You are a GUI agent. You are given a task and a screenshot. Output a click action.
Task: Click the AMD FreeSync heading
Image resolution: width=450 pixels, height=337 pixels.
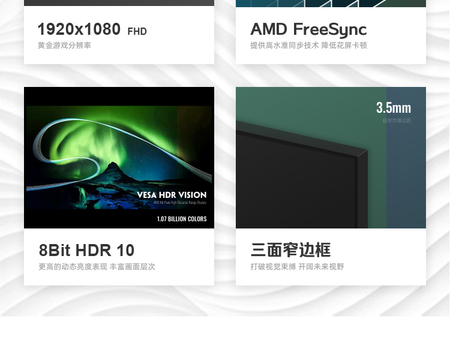click(308, 29)
